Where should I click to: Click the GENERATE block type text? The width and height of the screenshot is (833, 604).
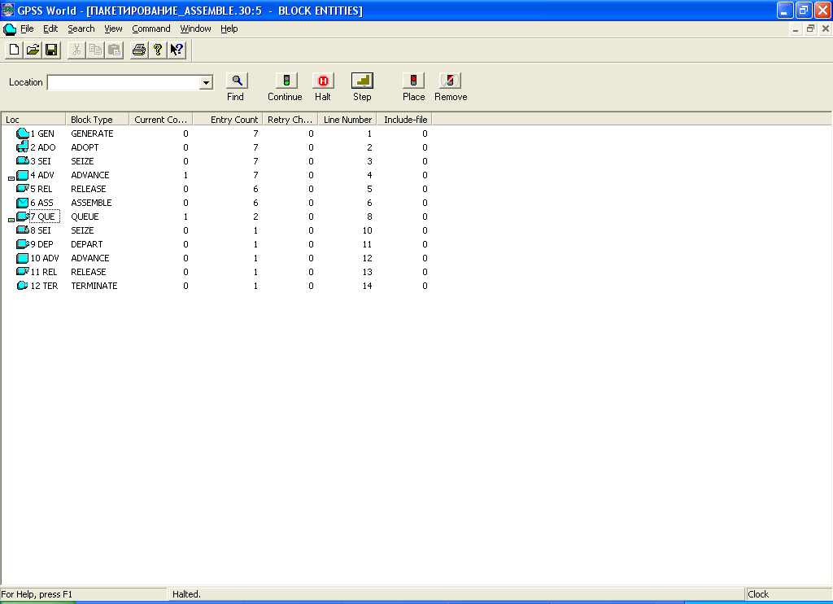coord(92,133)
